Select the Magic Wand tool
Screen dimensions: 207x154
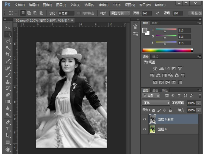point(8,48)
